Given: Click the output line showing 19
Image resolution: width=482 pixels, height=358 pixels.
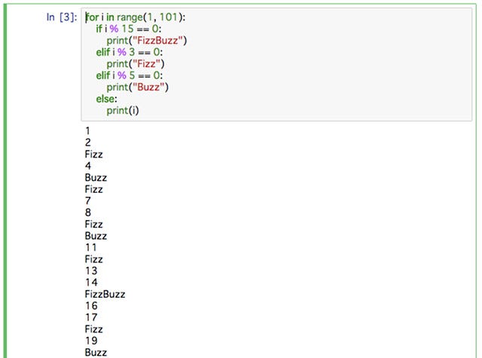Looking at the screenshot, I should 90,341.
